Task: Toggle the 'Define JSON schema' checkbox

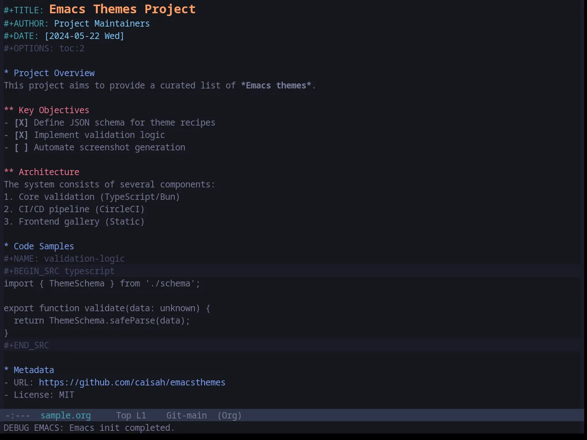Action: [21, 122]
